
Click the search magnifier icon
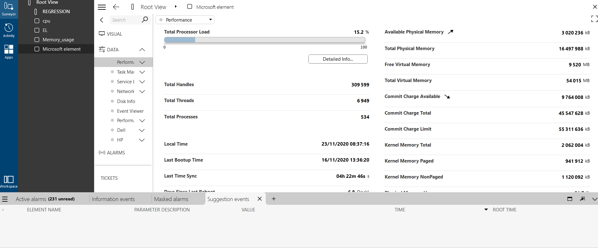click(x=145, y=20)
